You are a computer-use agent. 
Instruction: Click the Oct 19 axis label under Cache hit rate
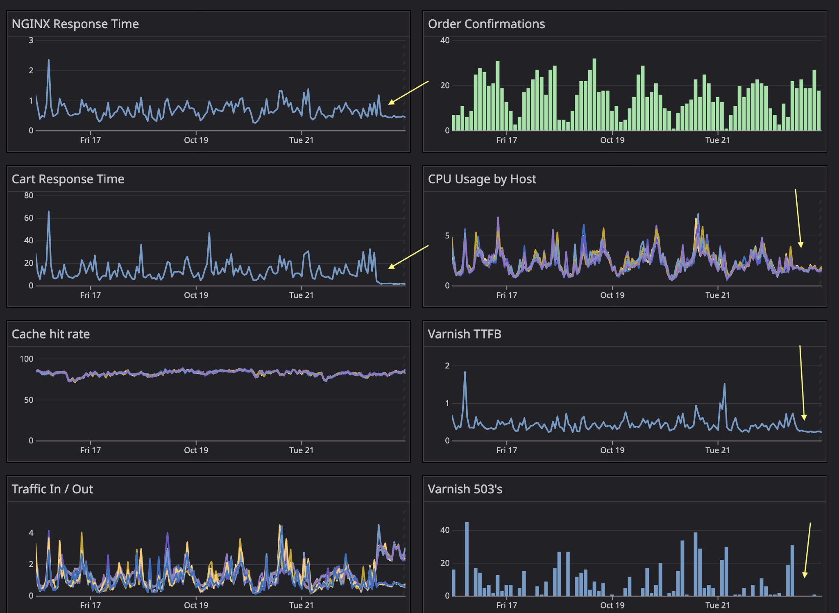195,450
